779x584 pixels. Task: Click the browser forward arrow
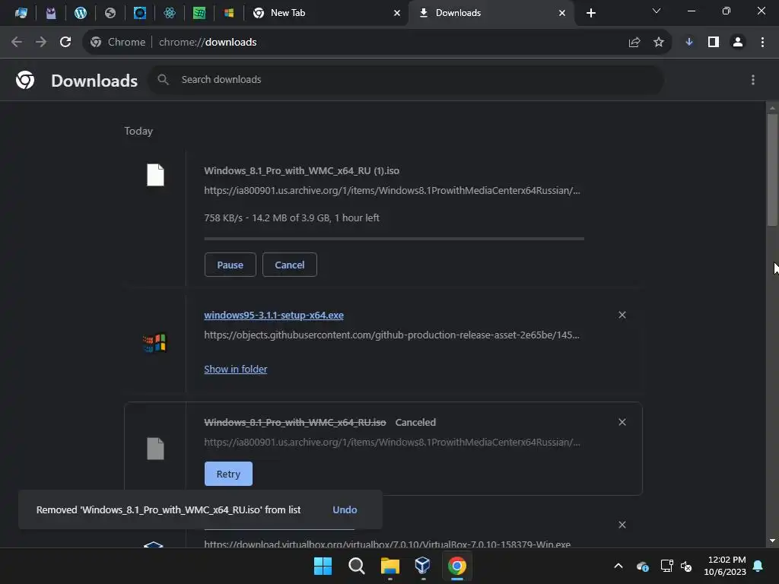41,43
